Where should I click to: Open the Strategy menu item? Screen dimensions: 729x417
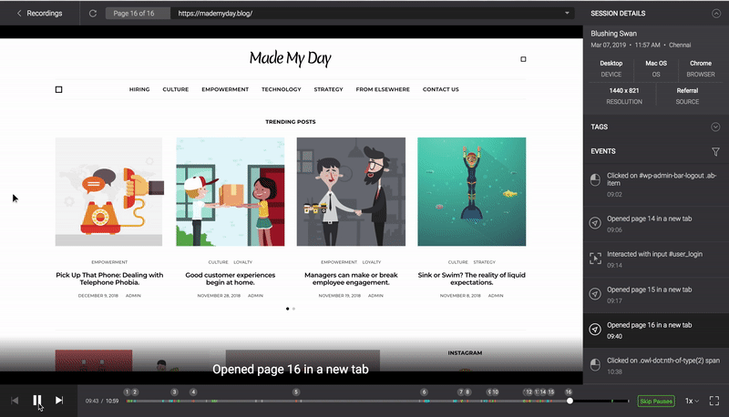click(328, 89)
